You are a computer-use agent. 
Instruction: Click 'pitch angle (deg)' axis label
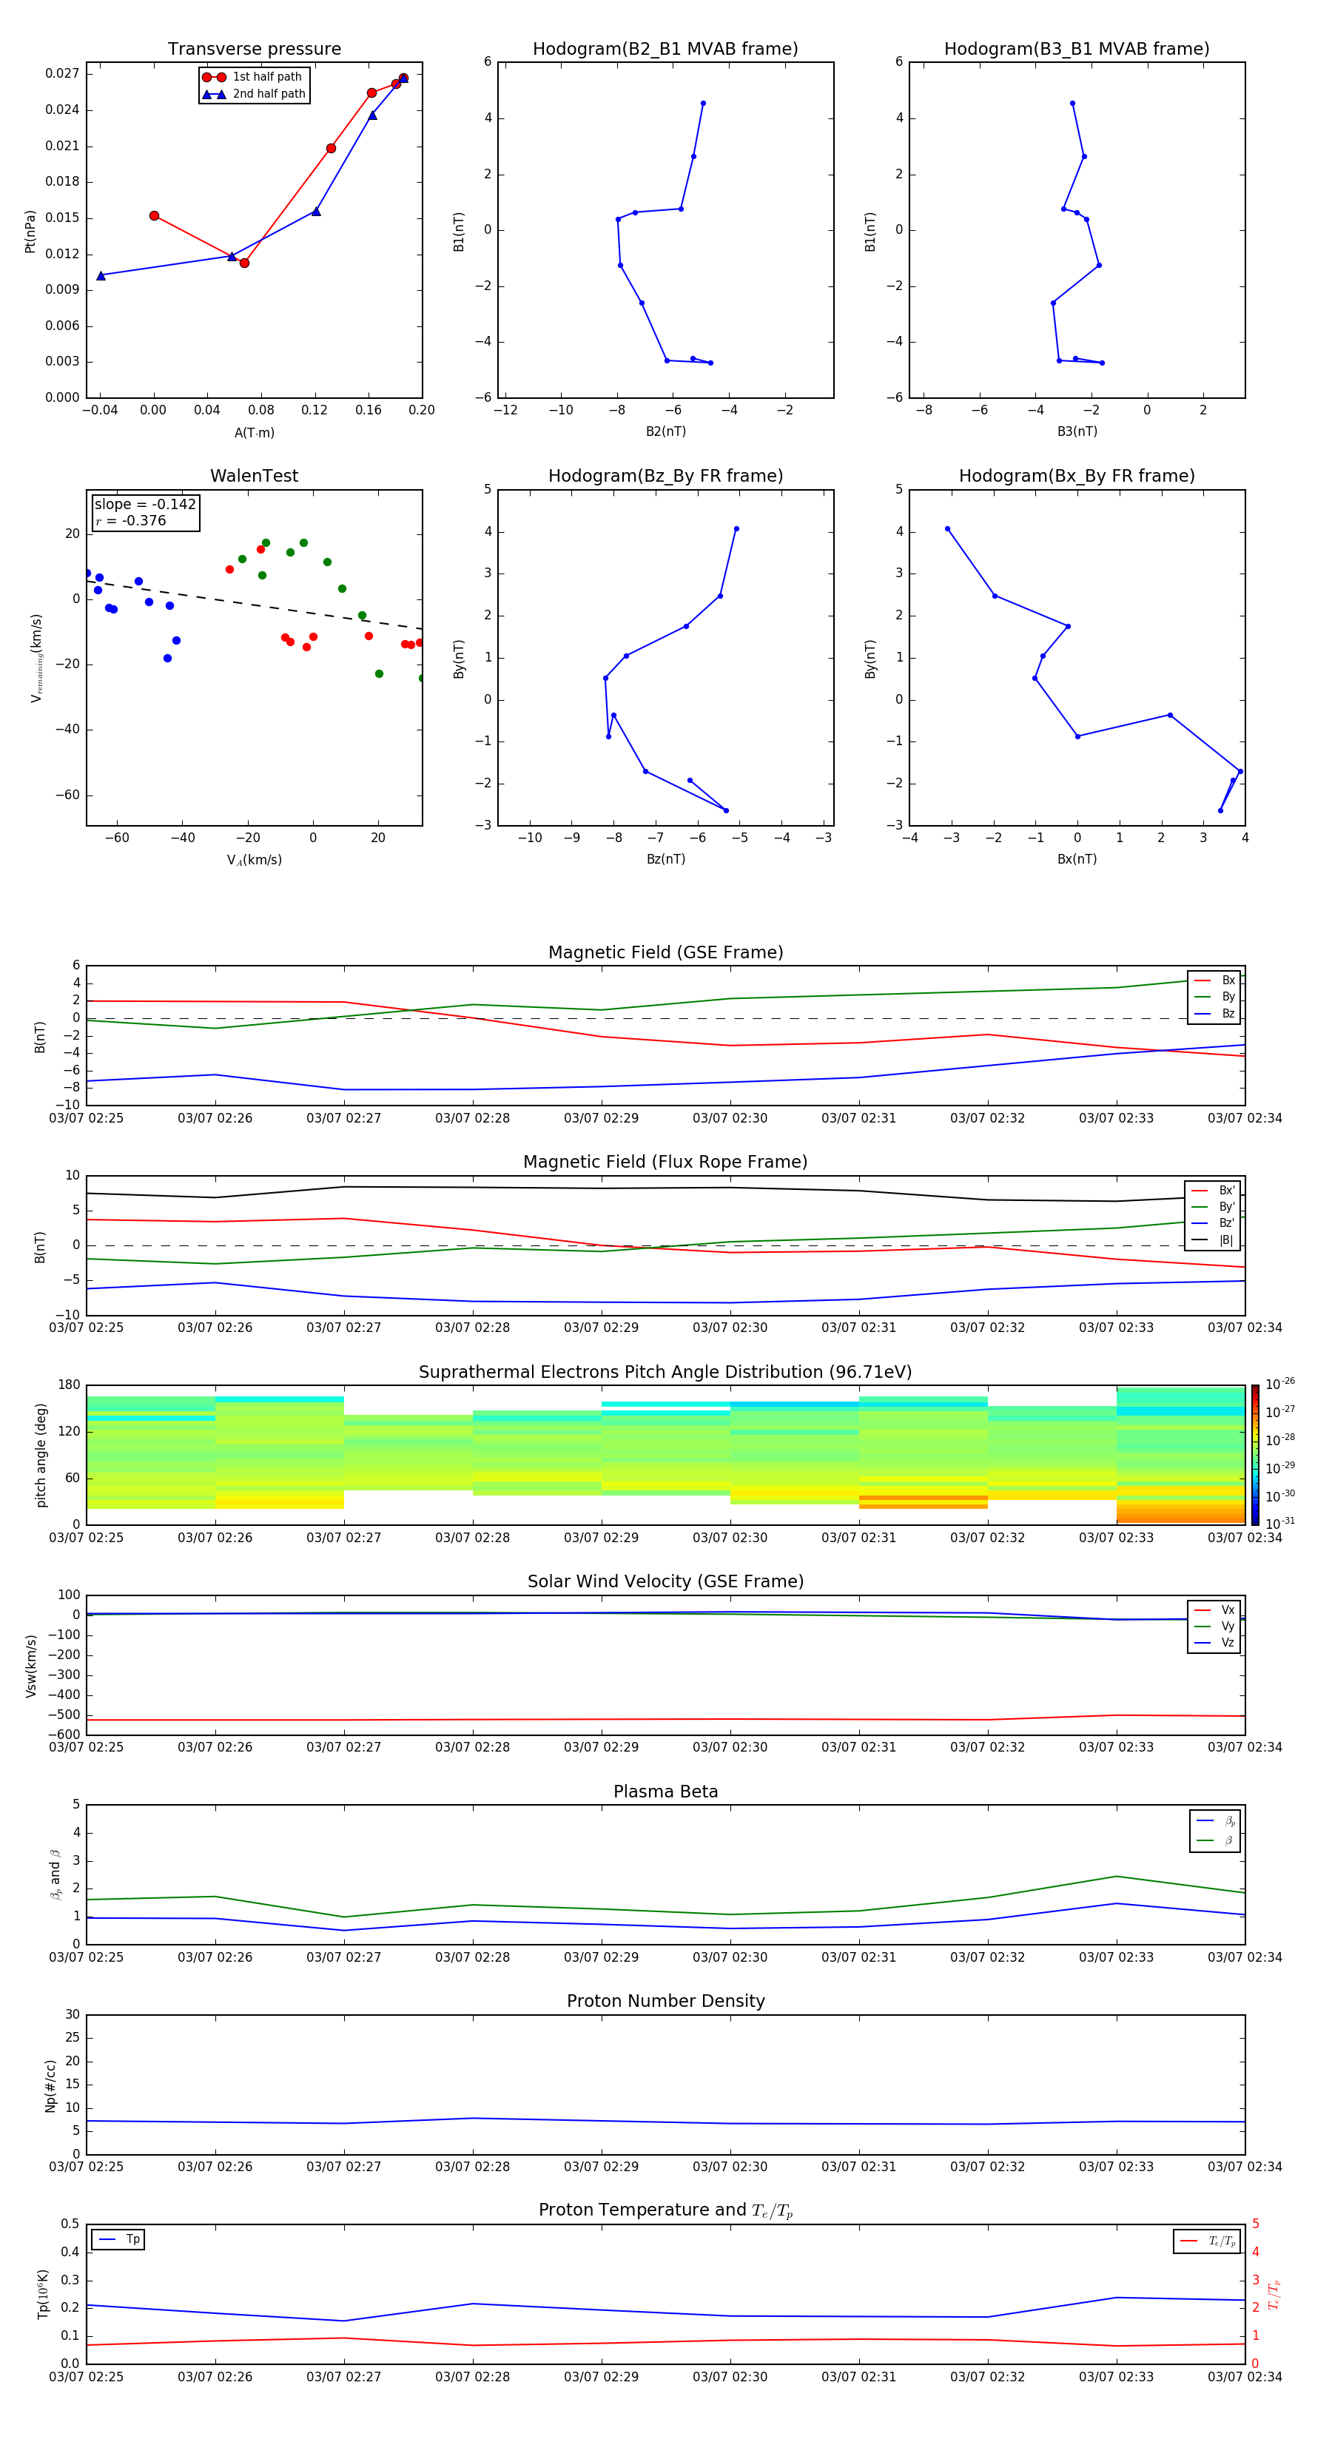(41, 1455)
